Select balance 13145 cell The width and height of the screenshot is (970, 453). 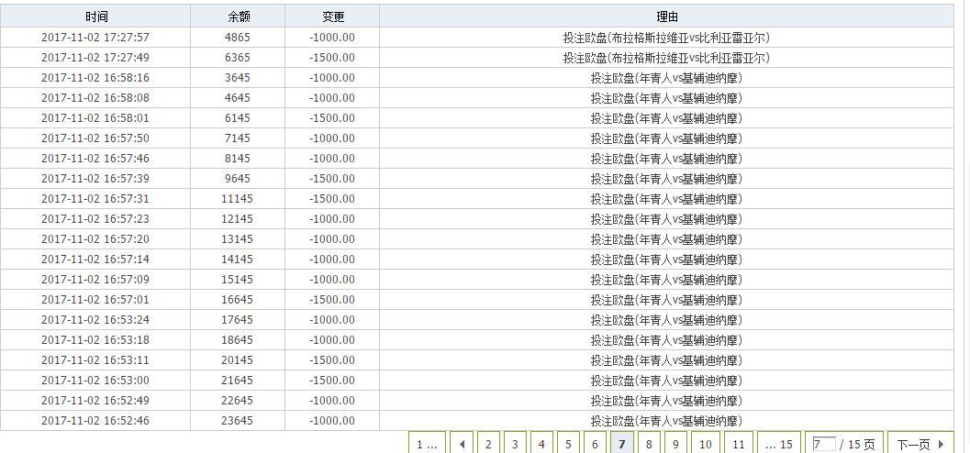click(x=238, y=239)
